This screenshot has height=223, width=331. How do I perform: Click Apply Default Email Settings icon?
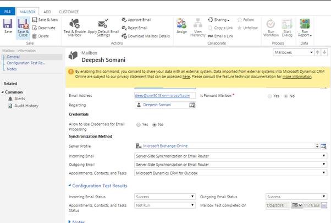103,26
